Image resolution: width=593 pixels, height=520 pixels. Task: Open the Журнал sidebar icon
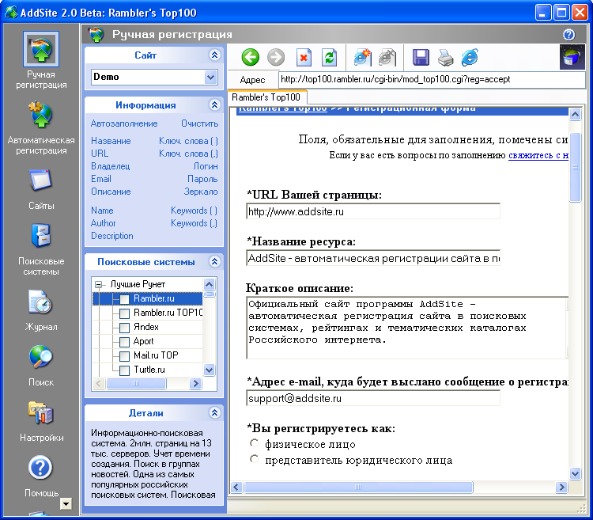(41, 302)
